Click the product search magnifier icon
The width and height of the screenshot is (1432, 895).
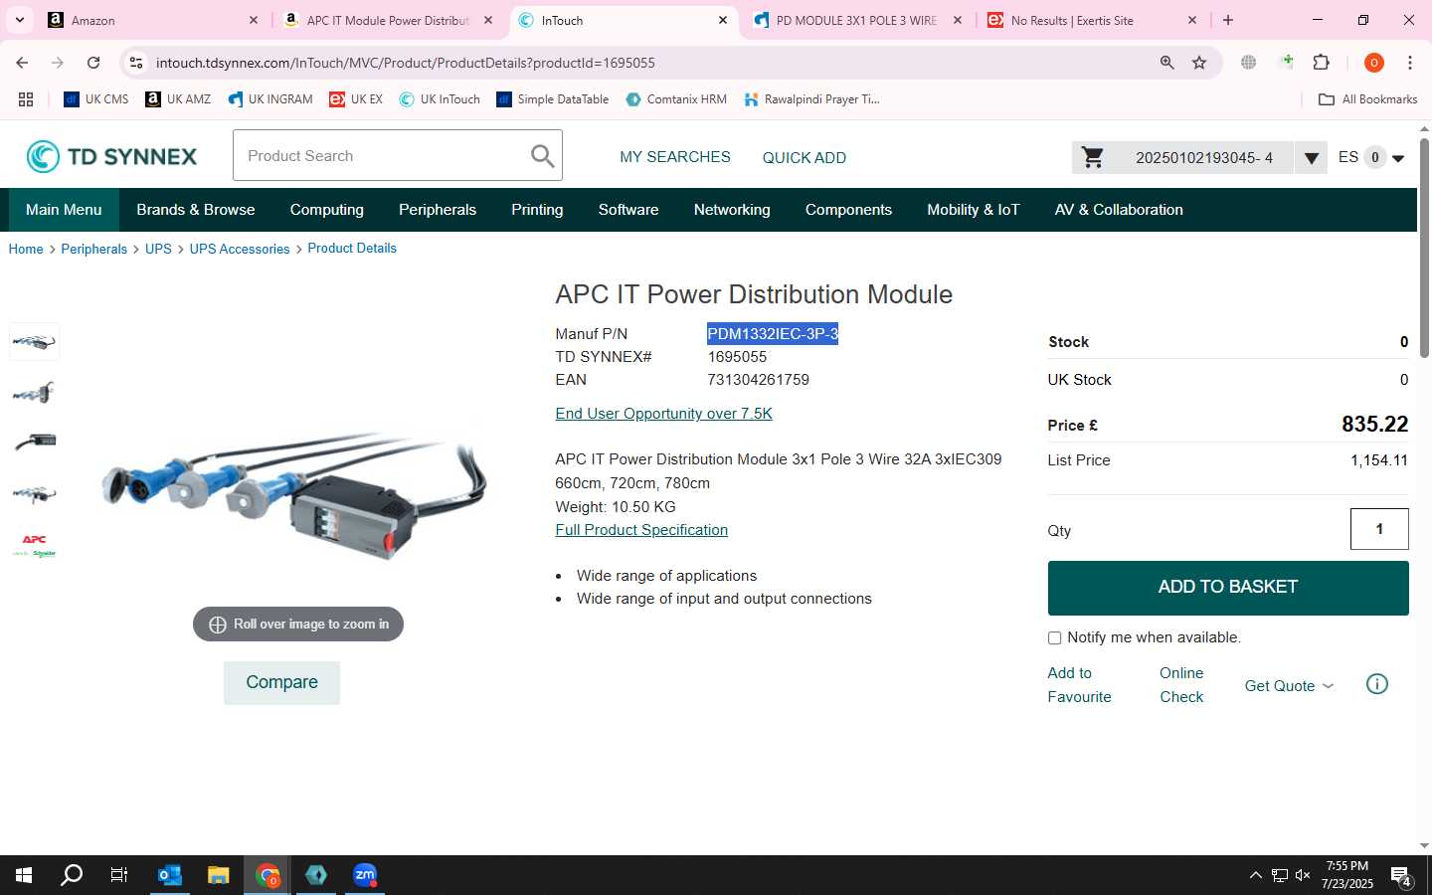coord(542,156)
